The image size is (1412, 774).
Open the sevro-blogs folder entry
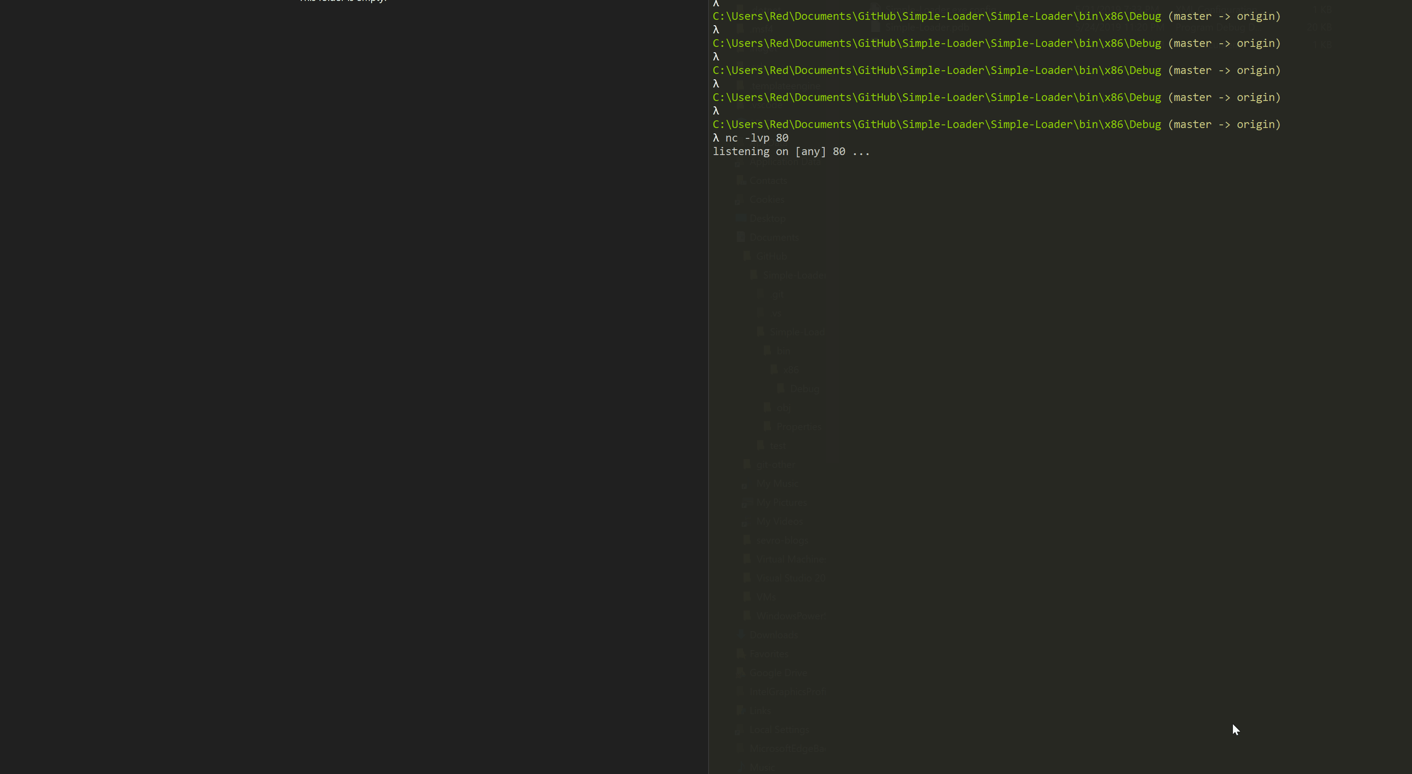coord(782,540)
